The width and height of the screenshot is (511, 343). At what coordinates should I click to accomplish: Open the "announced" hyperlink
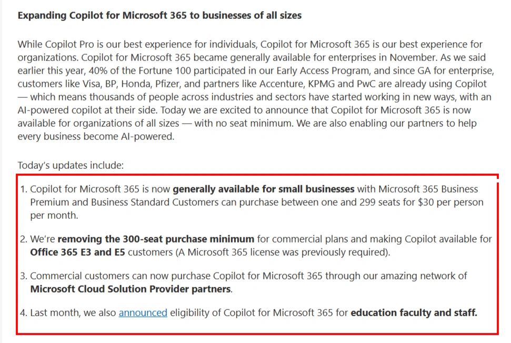tap(143, 313)
